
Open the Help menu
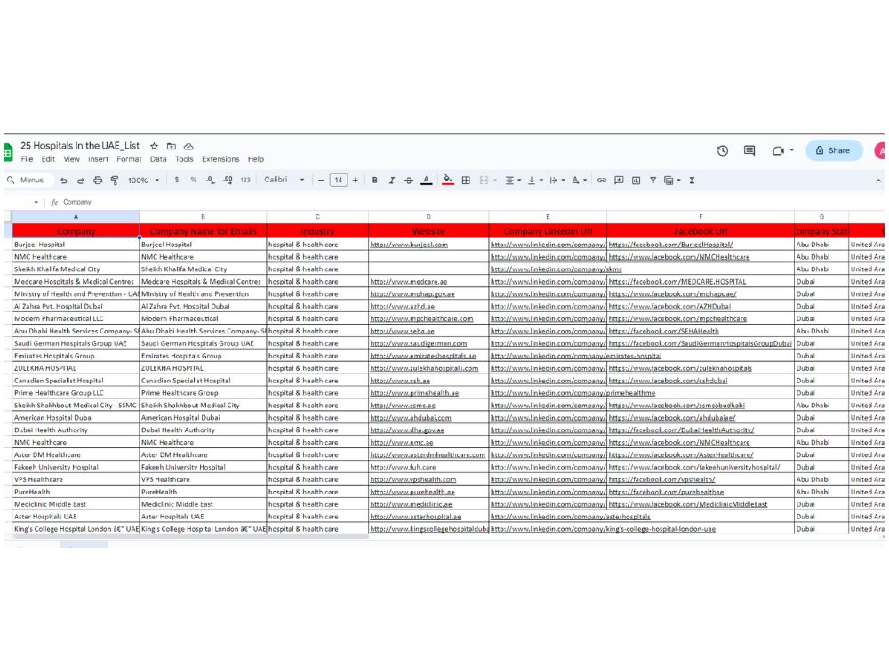pyautogui.click(x=256, y=159)
